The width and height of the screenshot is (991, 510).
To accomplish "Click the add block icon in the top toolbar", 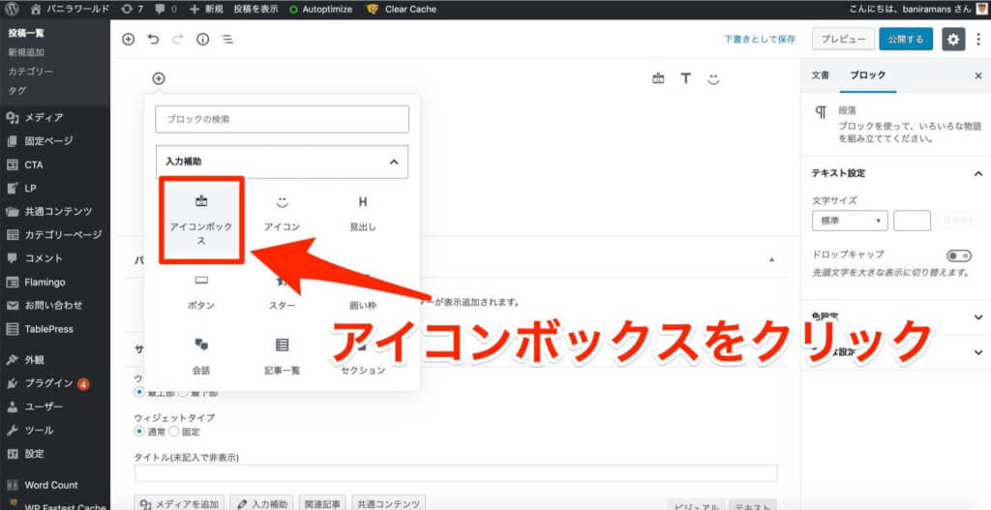I will (129, 39).
